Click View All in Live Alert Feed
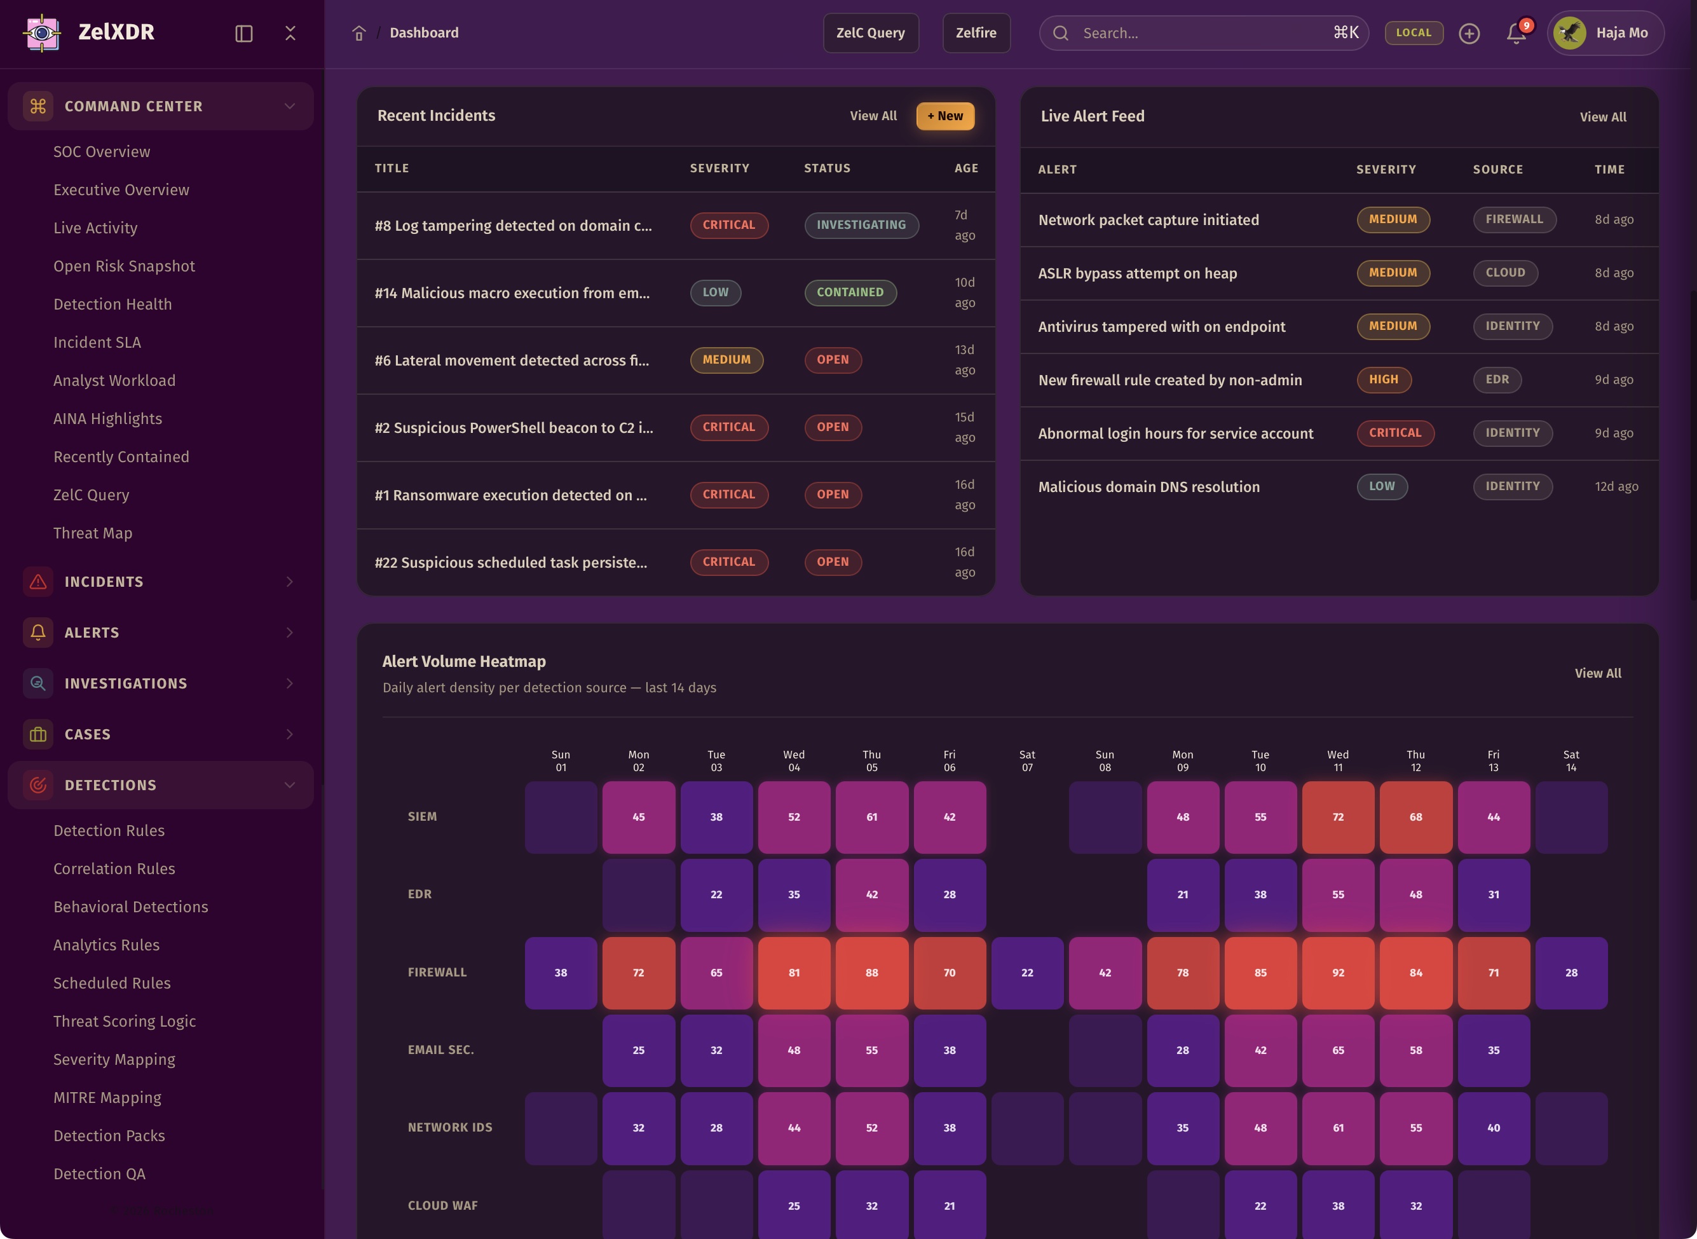This screenshot has height=1239, width=1697. (1602, 117)
